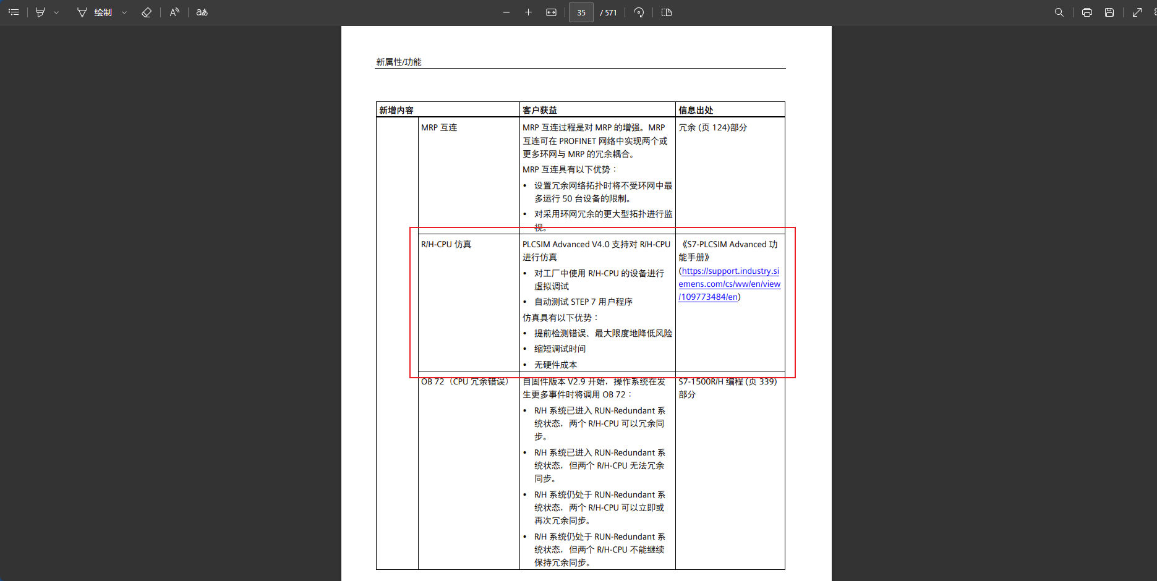Screen dimensions: 1157x581
Task: Zoom out with the minus button
Action: coord(506,12)
